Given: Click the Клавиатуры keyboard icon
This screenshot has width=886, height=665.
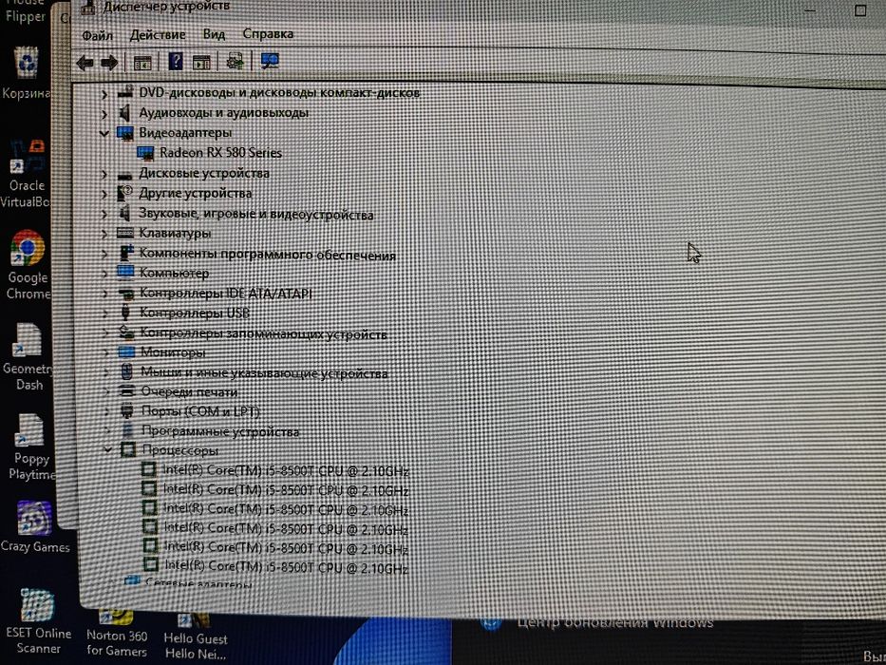Looking at the screenshot, I should pyautogui.click(x=125, y=233).
